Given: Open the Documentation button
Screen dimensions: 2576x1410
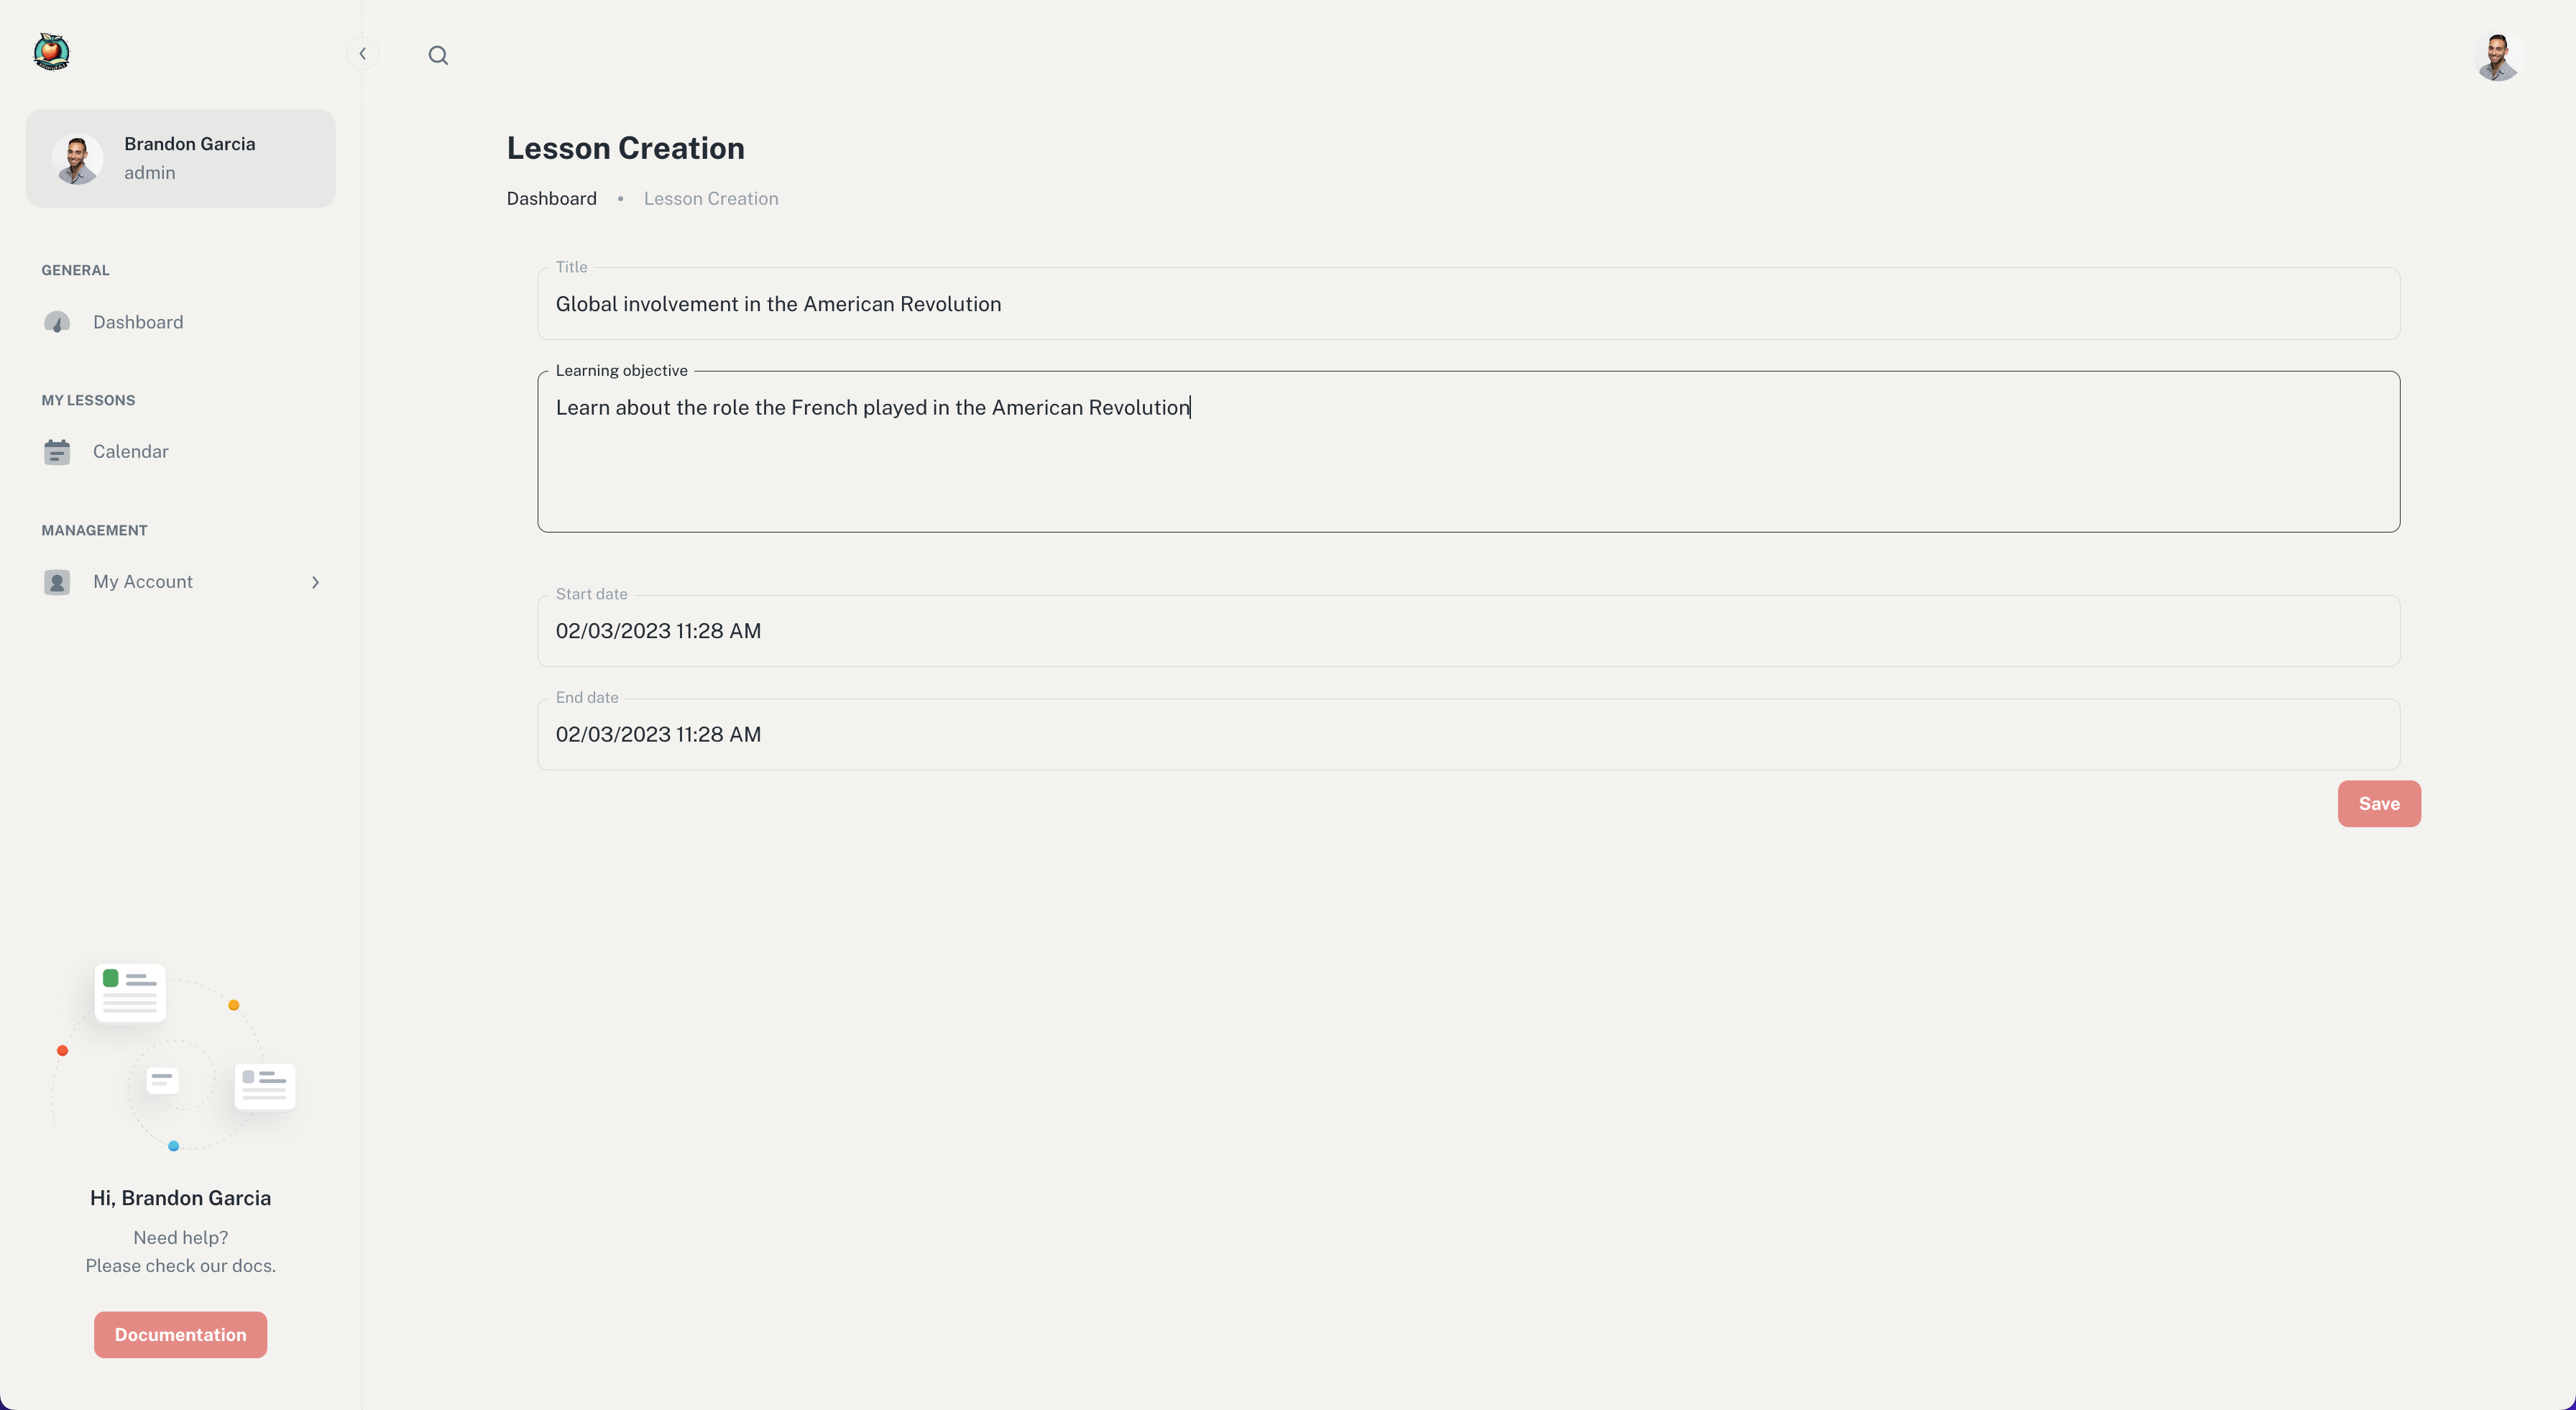Looking at the screenshot, I should click(x=180, y=1335).
